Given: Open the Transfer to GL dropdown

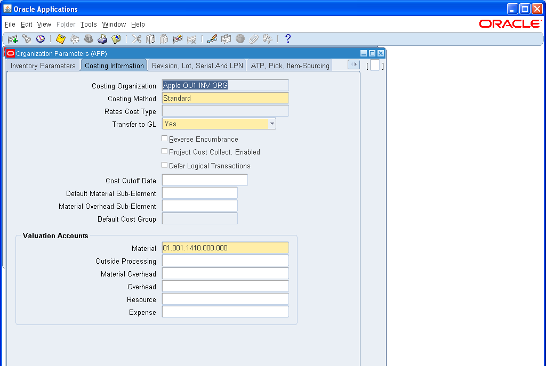Looking at the screenshot, I should (272, 123).
